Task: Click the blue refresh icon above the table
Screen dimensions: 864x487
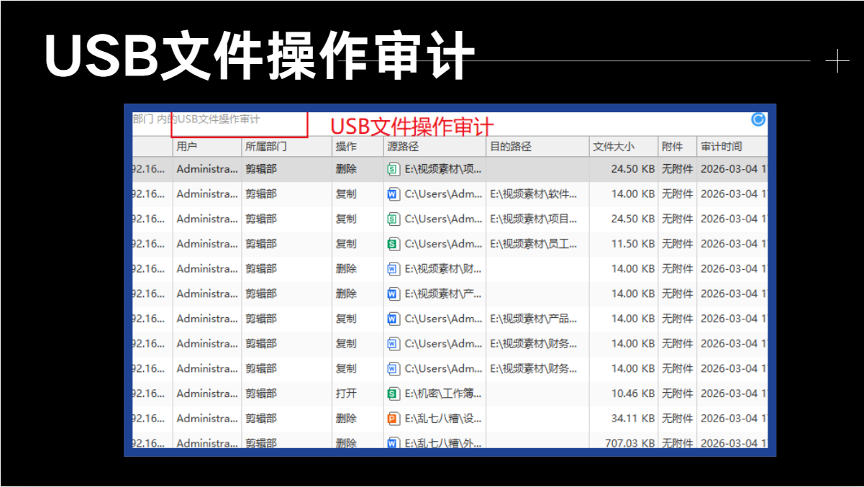Action: click(758, 119)
